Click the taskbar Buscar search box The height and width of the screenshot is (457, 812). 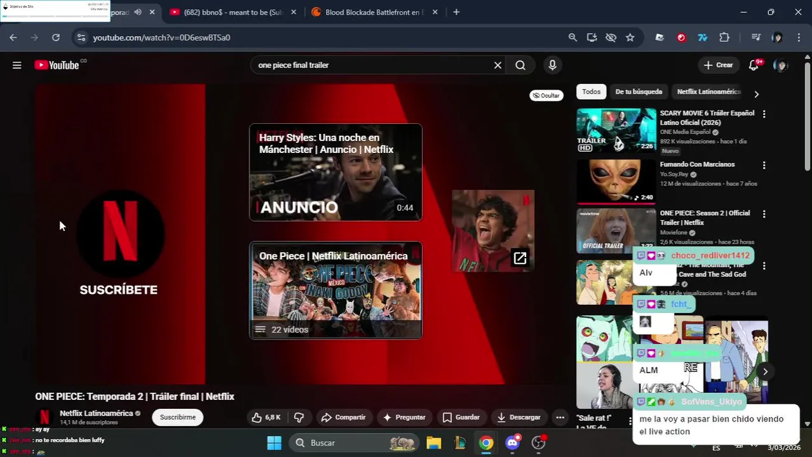[x=355, y=442]
